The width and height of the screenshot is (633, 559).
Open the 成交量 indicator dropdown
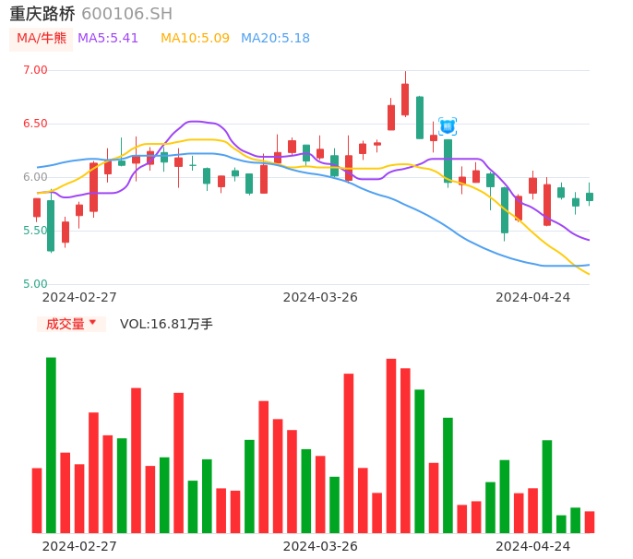pos(71,324)
